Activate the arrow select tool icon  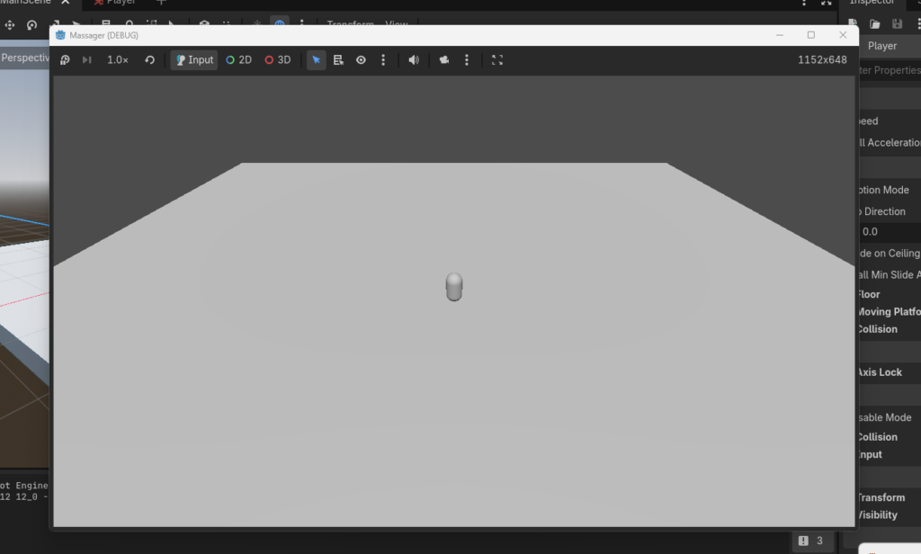coord(316,60)
